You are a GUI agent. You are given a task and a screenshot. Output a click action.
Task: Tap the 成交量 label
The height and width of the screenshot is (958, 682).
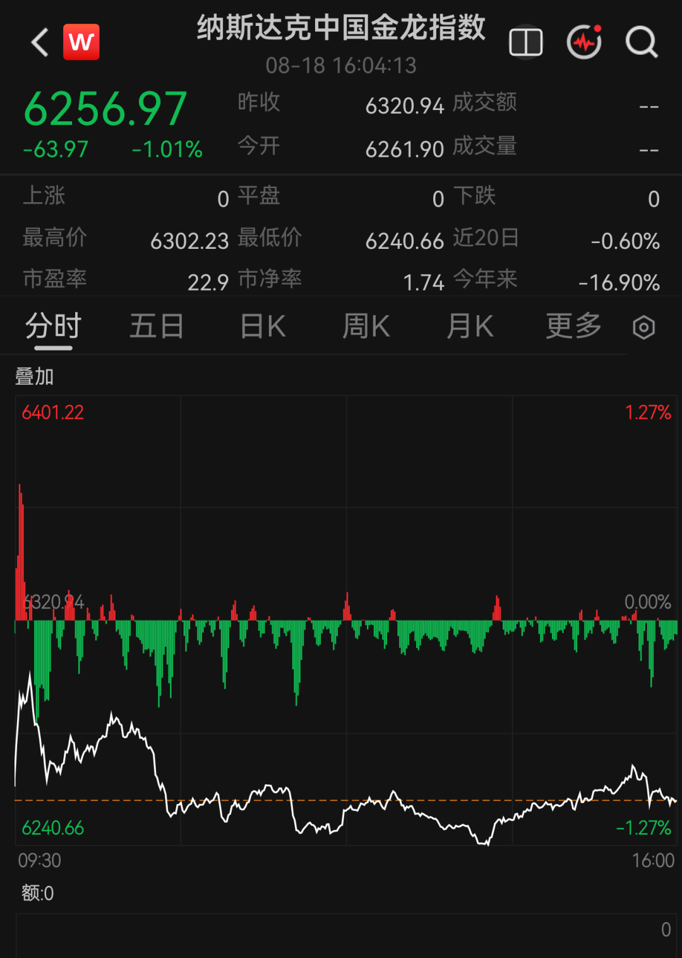click(x=485, y=147)
